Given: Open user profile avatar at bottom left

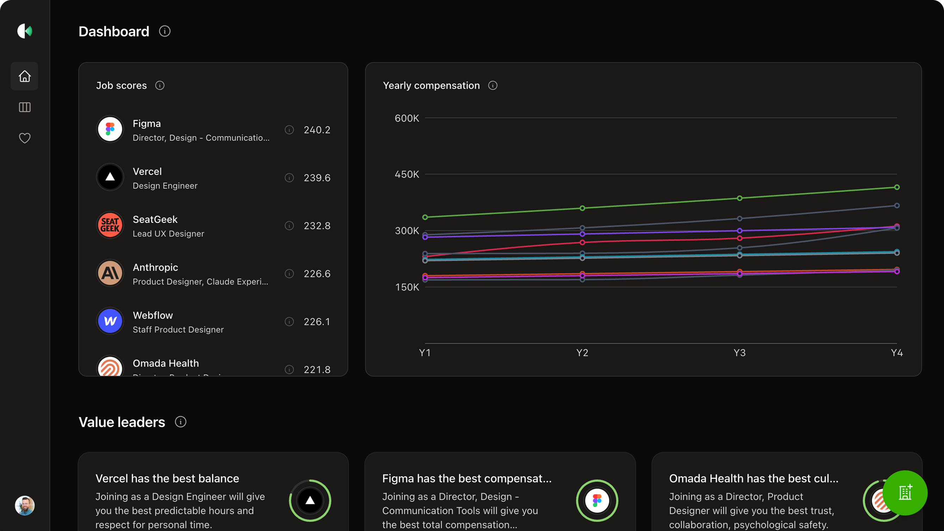Looking at the screenshot, I should point(25,506).
